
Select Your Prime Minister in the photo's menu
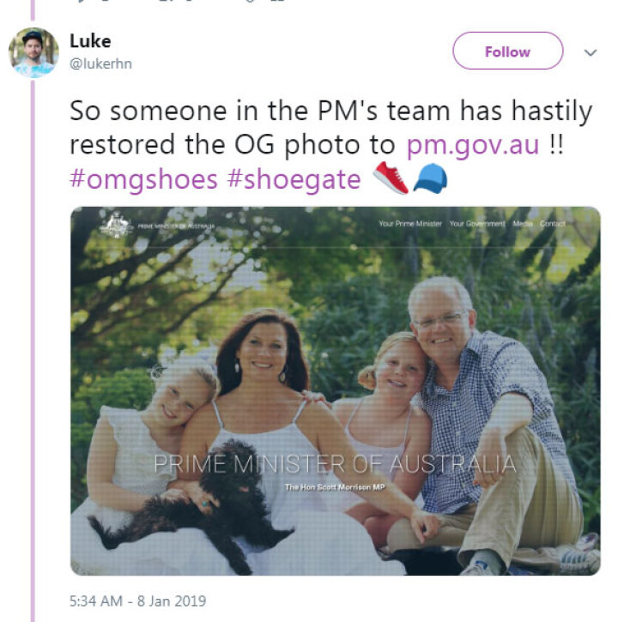click(x=410, y=224)
